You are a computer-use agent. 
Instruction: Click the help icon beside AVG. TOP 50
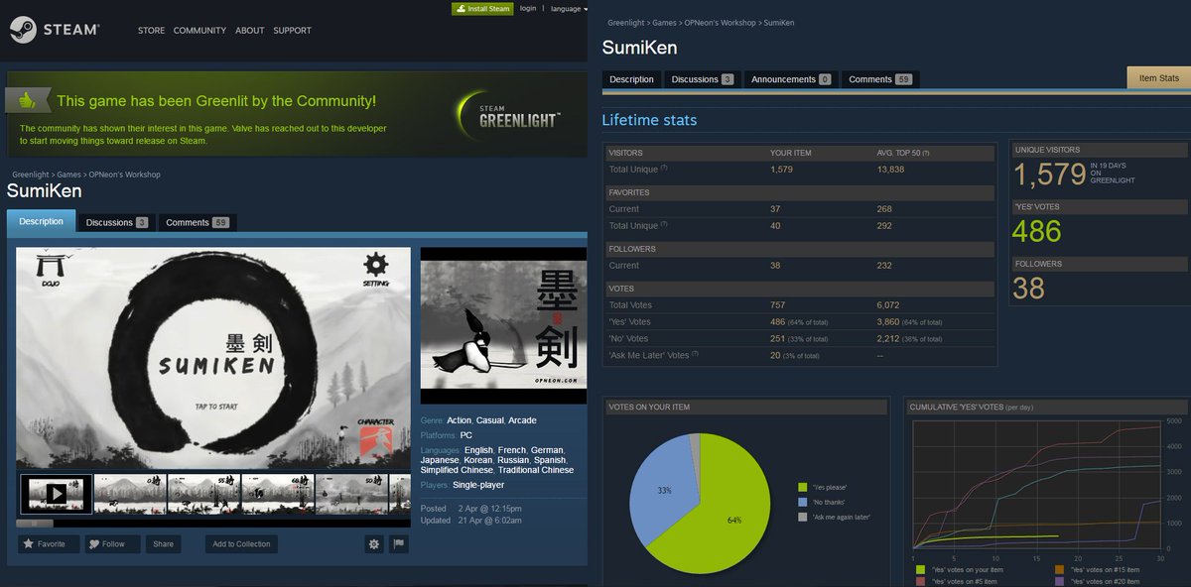tap(925, 154)
